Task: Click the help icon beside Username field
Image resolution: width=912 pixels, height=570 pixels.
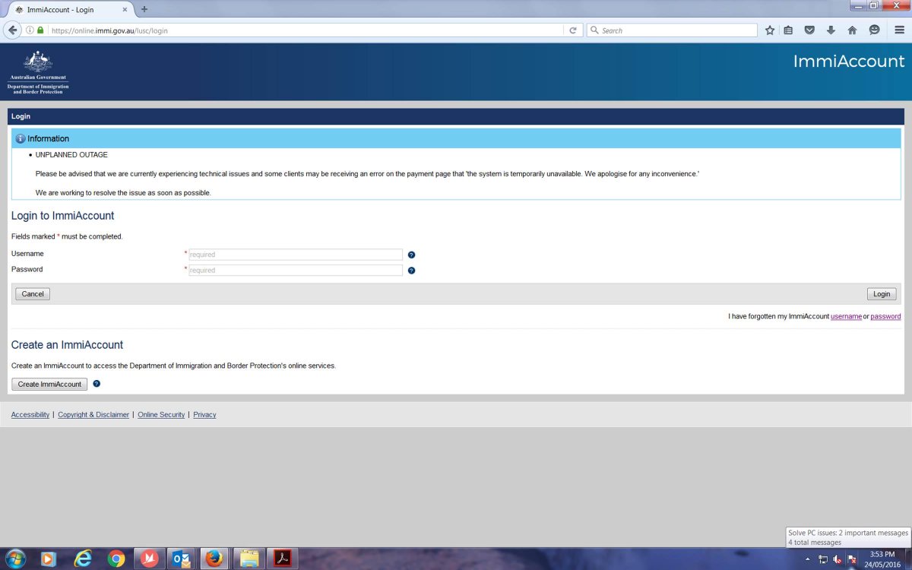Action: click(x=411, y=255)
